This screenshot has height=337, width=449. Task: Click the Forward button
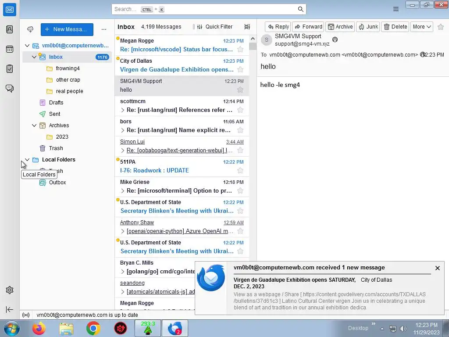point(308,27)
